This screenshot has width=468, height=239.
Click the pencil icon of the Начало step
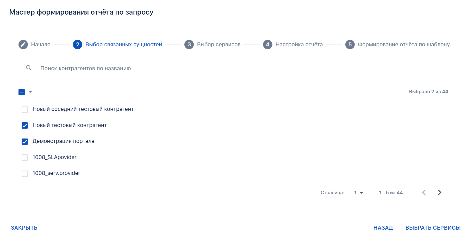point(23,45)
